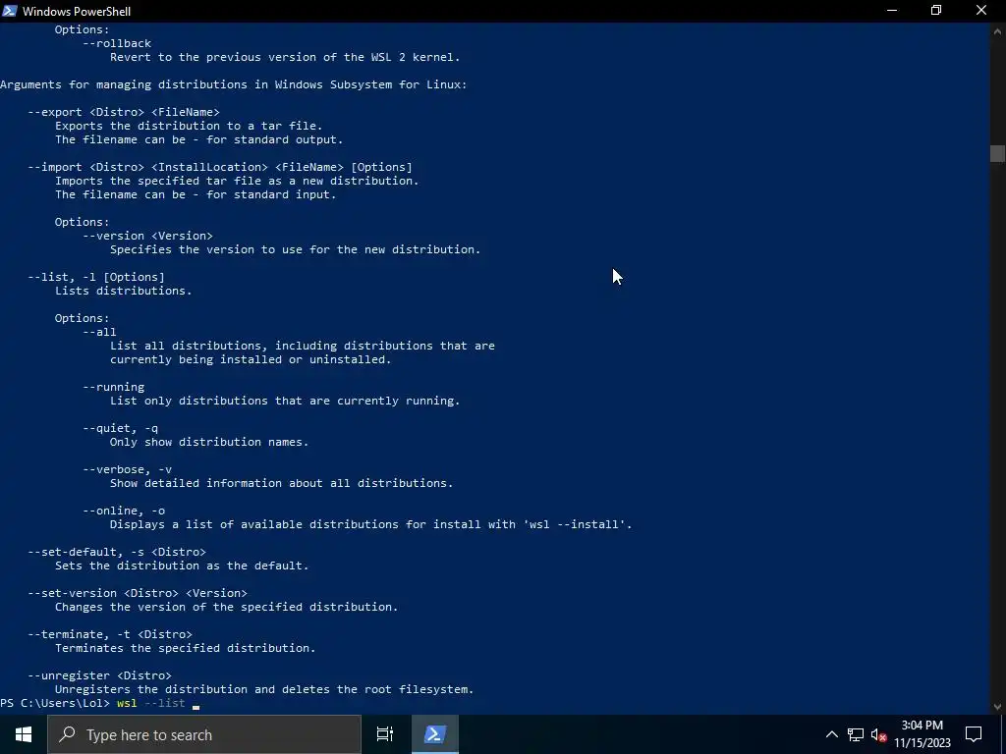Click the 'Windows PowerShell' title text
Screen dimensions: 1006x754
(77, 11)
